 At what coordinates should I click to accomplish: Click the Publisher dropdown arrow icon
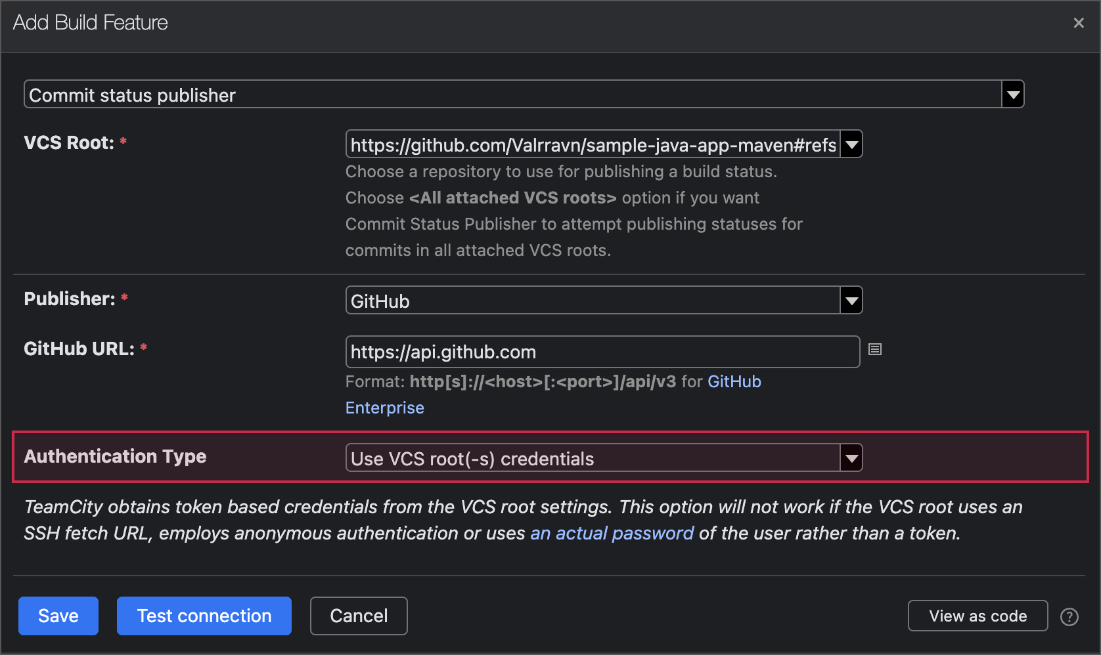851,300
